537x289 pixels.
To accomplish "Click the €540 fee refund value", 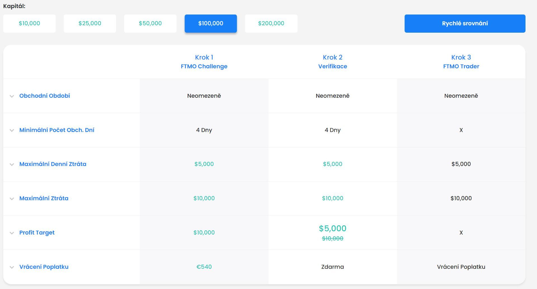I will click(x=204, y=267).
